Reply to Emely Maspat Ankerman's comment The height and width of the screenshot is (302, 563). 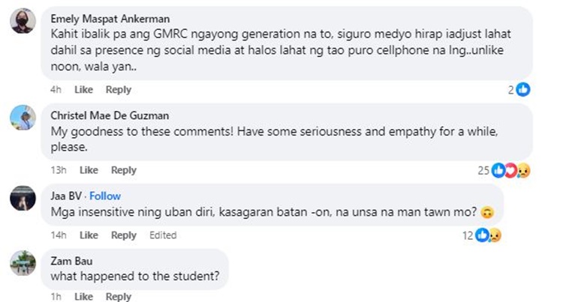pos(118,90)
